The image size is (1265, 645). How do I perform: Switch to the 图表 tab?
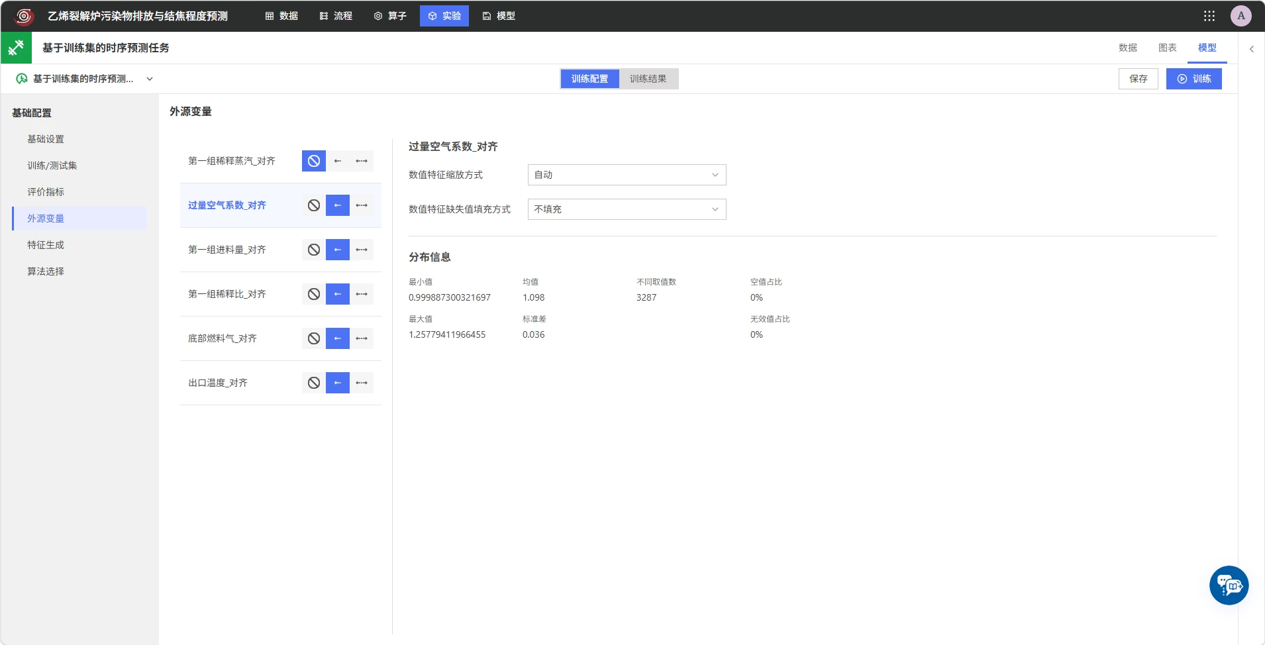pyautogui.click(x=1168, y=48)
